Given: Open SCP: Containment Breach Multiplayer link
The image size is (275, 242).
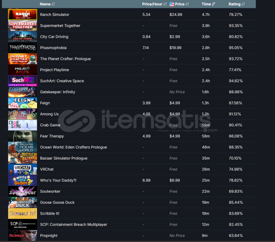Looking at the screenshot, I should pos(73,224).
